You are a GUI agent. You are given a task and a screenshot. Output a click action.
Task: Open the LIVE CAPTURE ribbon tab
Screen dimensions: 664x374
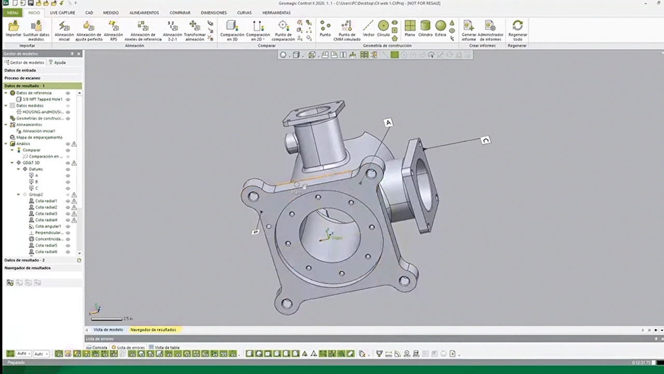click(x=62, y=12)
